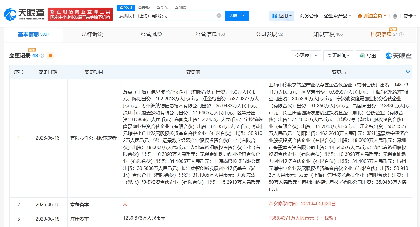The height and width of the screenshot is (227, 420).
Task: Select the 查公司 search tab
Action: coord(126,8)
